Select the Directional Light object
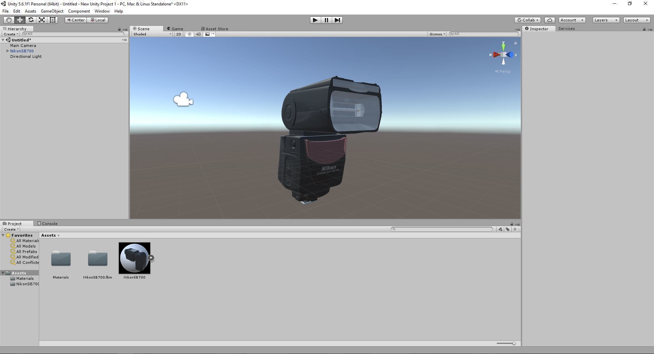 pos(26,56)
